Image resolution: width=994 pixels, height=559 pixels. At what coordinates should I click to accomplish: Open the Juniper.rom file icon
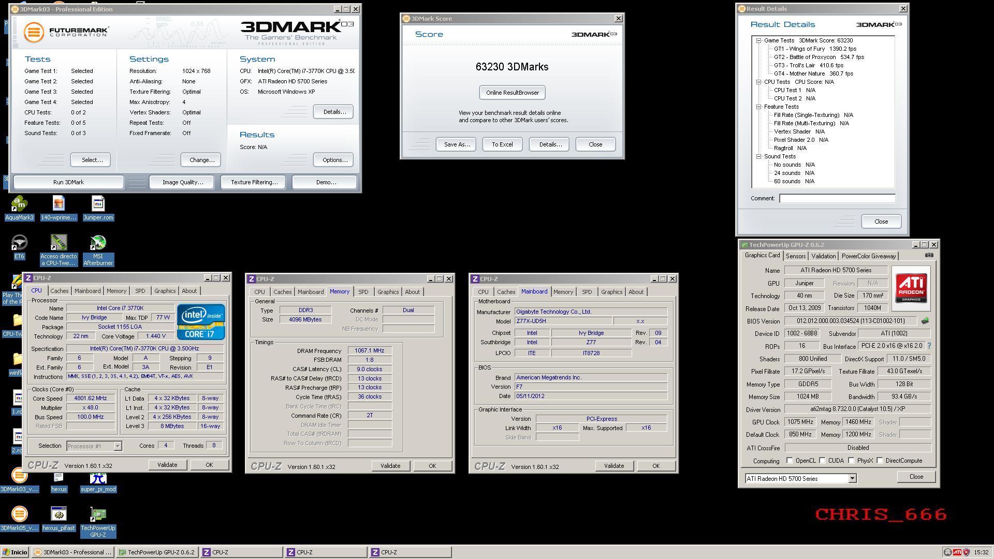pos(98,208)
